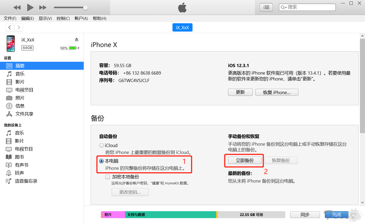365x224 pixels.
Task: Click the vertical scrollbar down arrow
Action: 362,203
